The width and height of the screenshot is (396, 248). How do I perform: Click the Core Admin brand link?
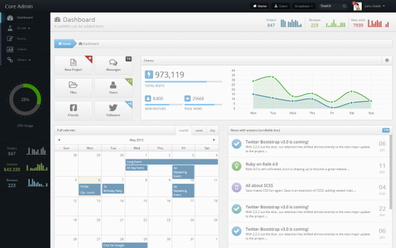click(x=18, y=7)
